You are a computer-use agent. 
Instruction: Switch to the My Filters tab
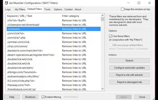(x=20, y=9)
